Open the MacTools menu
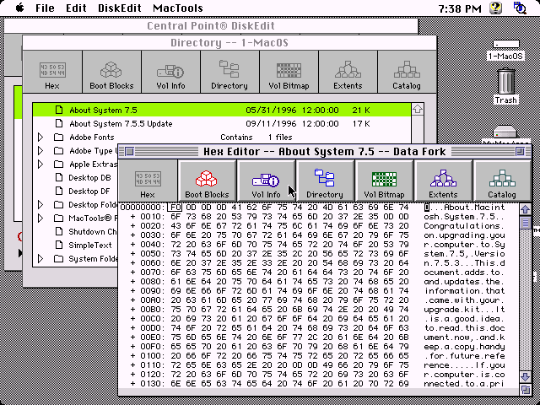540x405 pixels. pos(178,8)
